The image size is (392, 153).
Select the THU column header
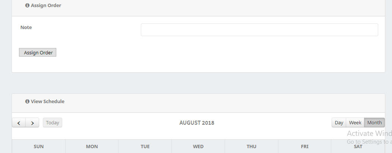click(252, 147)
